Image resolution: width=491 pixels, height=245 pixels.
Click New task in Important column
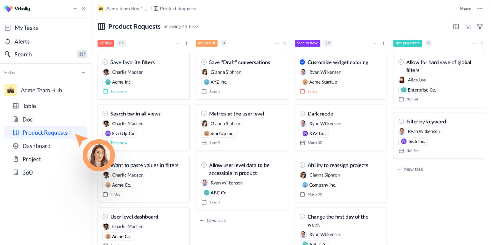(x=213, y=221)
